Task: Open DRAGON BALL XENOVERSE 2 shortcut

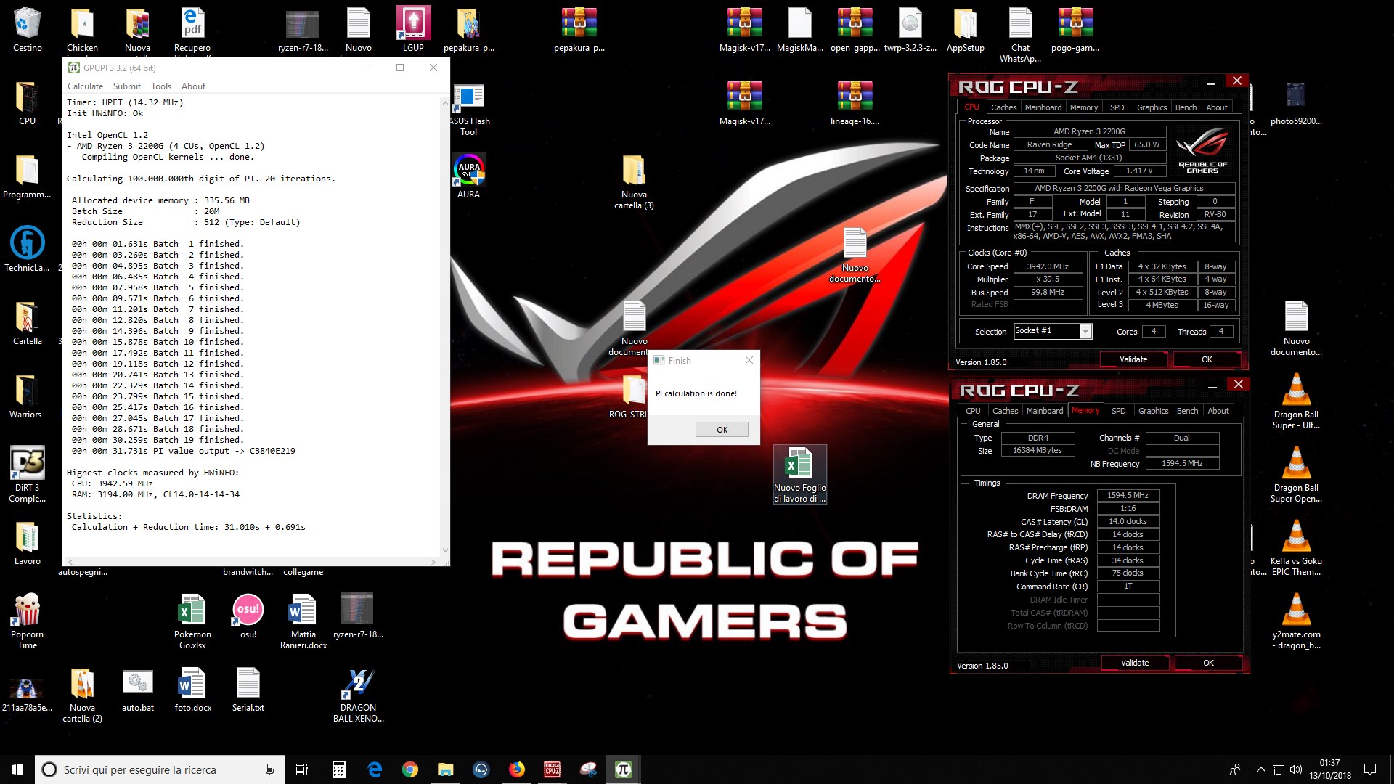Action: (359, 695)
